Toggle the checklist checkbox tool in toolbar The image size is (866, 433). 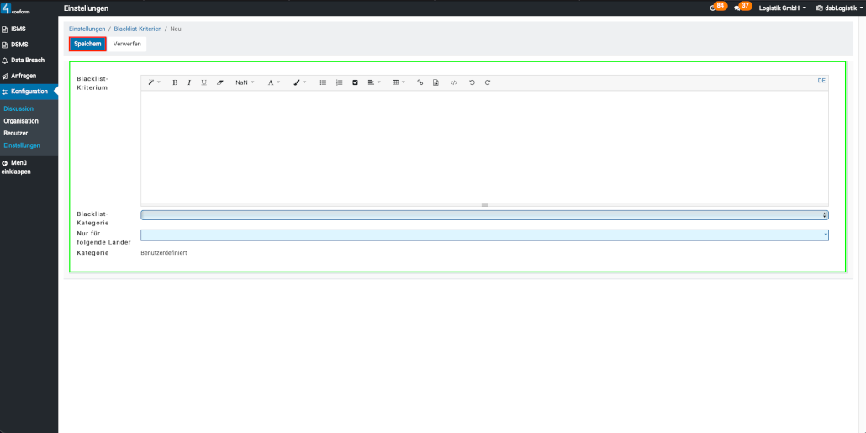click(355, 82)
